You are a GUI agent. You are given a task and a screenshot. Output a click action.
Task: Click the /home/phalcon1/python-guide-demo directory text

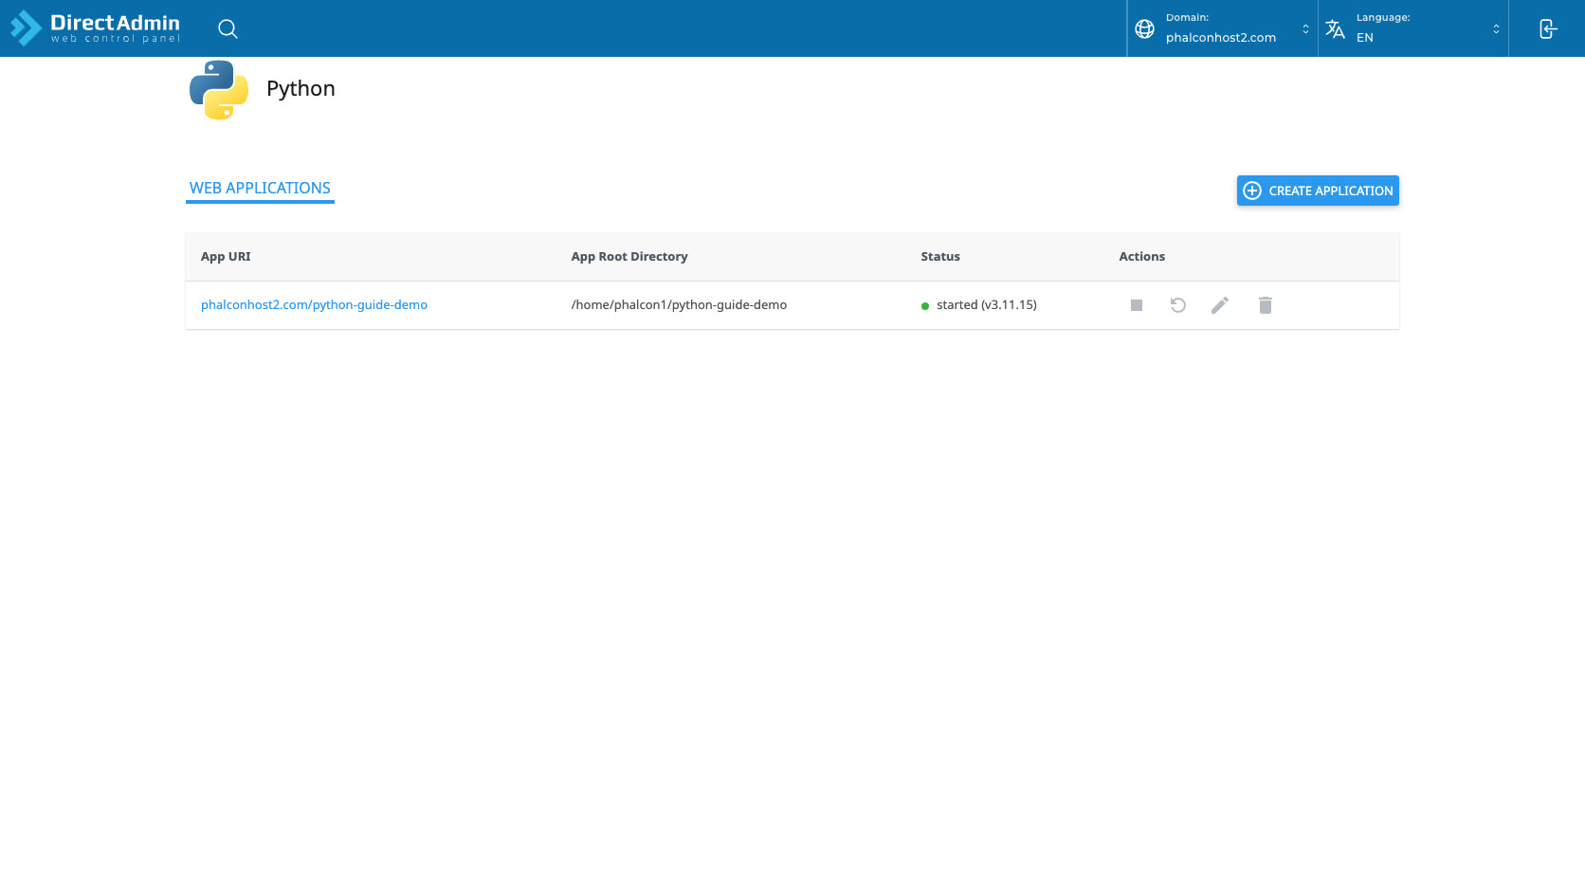click(679, 304)
